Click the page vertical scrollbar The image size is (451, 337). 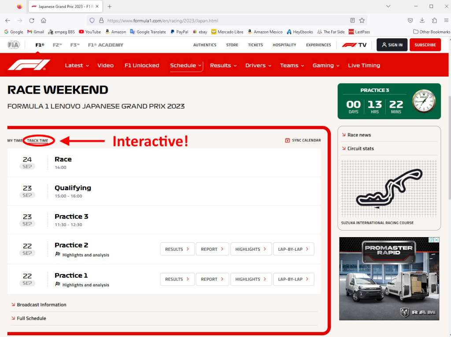(449, 148)
